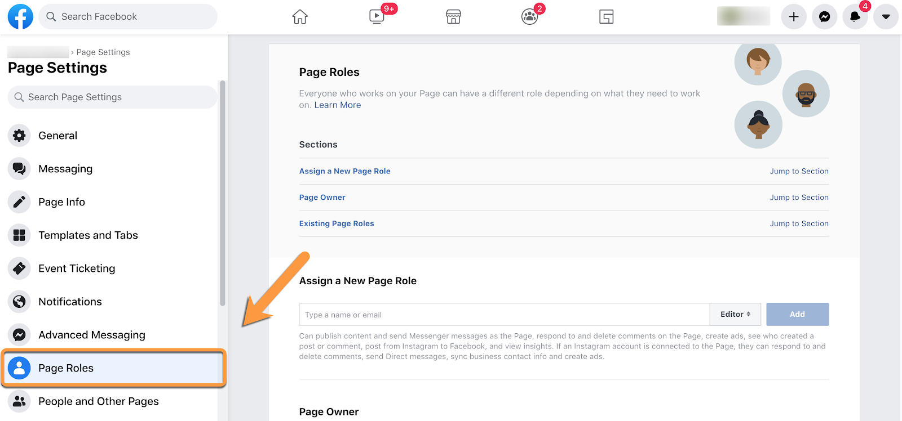
Task: Click the General gear icon
Action: click(19, 136)
